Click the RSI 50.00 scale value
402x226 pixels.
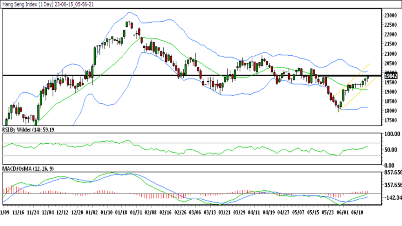391,149
